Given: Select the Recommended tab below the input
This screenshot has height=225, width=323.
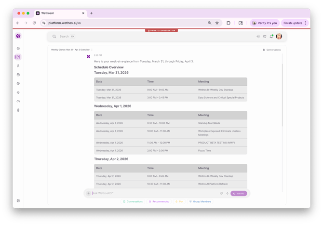Looking at the screenshot, I should tap(159, 202).
